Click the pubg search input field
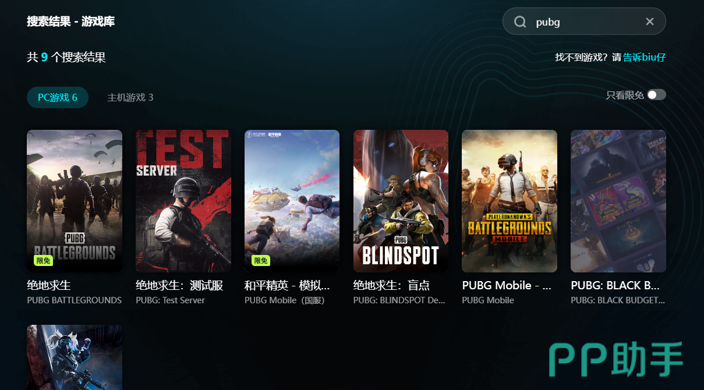 [584, 22]
